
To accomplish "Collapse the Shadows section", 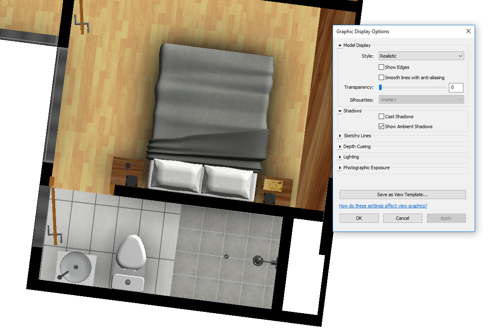I will (x=339, y=111).
